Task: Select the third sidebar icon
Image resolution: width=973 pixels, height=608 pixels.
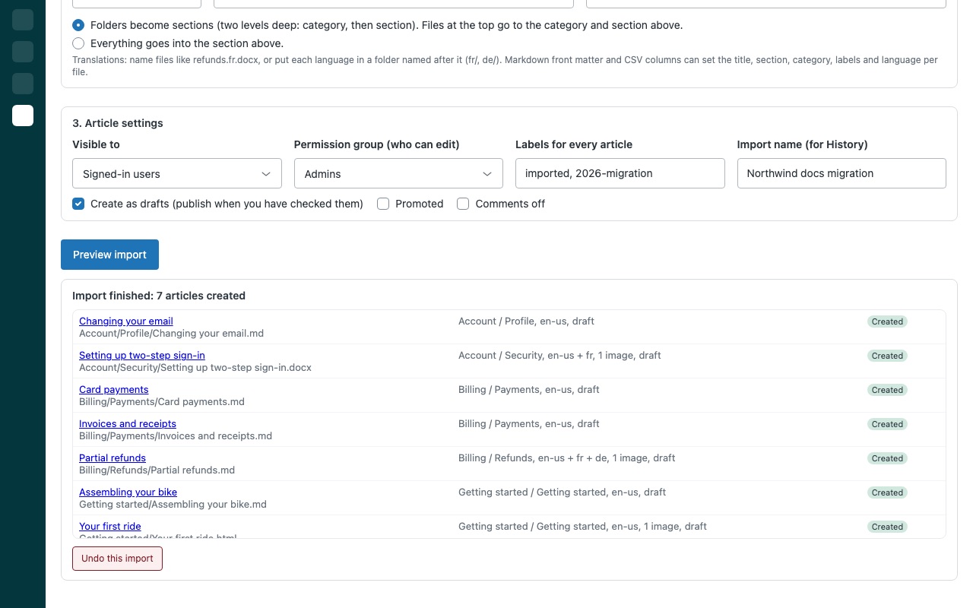Action: [x=23, y=84]
